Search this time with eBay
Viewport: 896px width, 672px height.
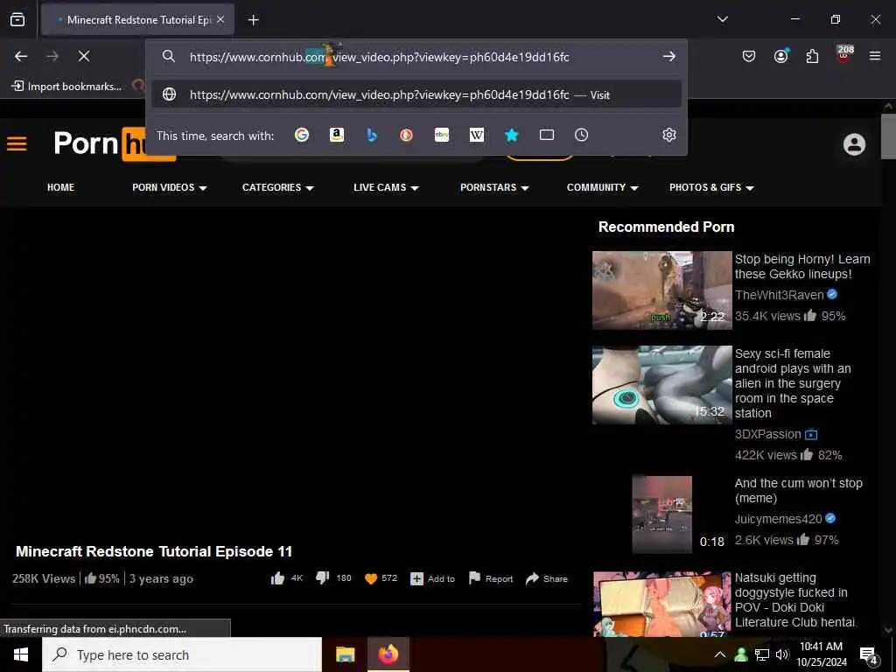pyautogui.click(x=442, y=135)
